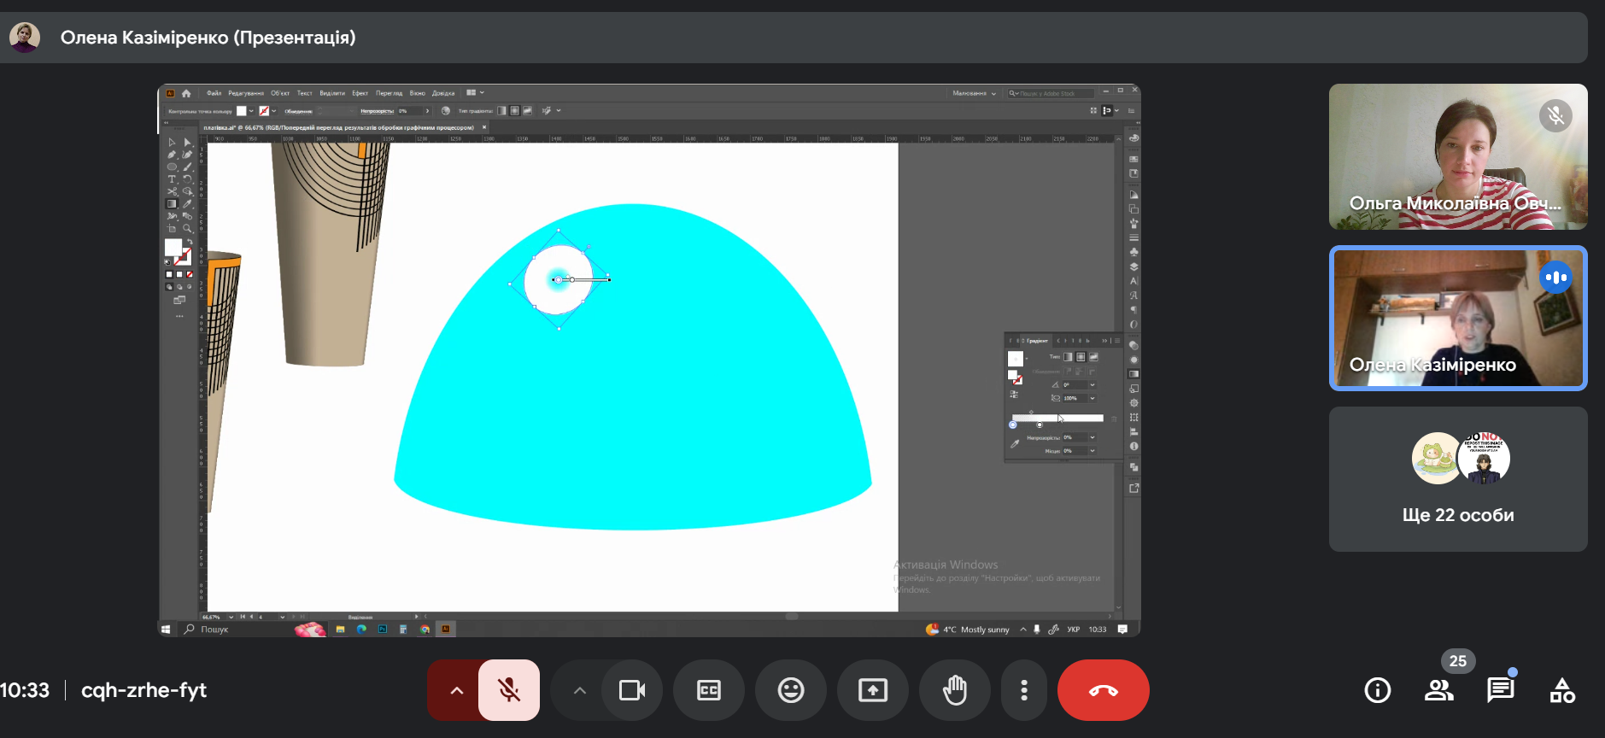Click the "Ще 22 особи" tile
The width and height of the screenshot is (1605, 738).
(x=1458, y=479)
